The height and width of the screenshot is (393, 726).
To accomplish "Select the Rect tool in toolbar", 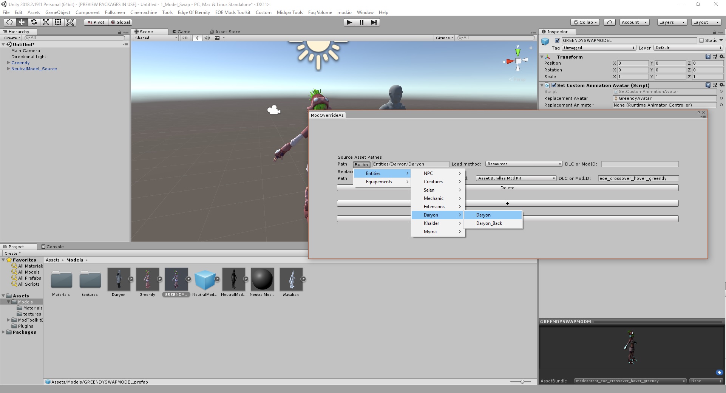I will [58, 22].
